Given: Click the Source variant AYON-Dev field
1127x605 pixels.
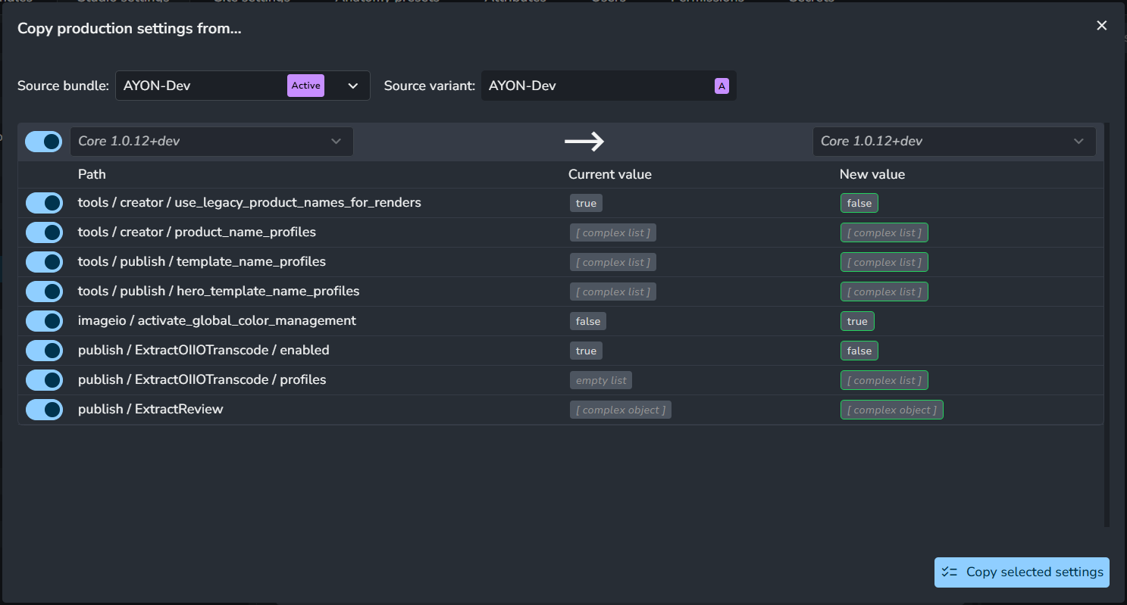Looking at the screenshot, I should coord(597,86).
